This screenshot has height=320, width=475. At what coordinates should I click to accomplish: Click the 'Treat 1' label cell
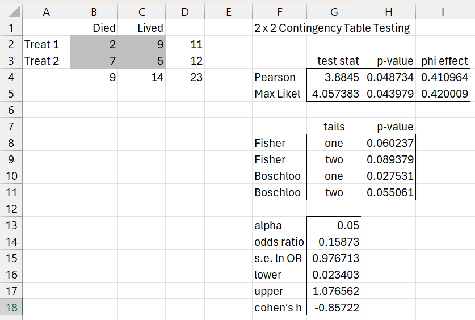tap(46, 44)
